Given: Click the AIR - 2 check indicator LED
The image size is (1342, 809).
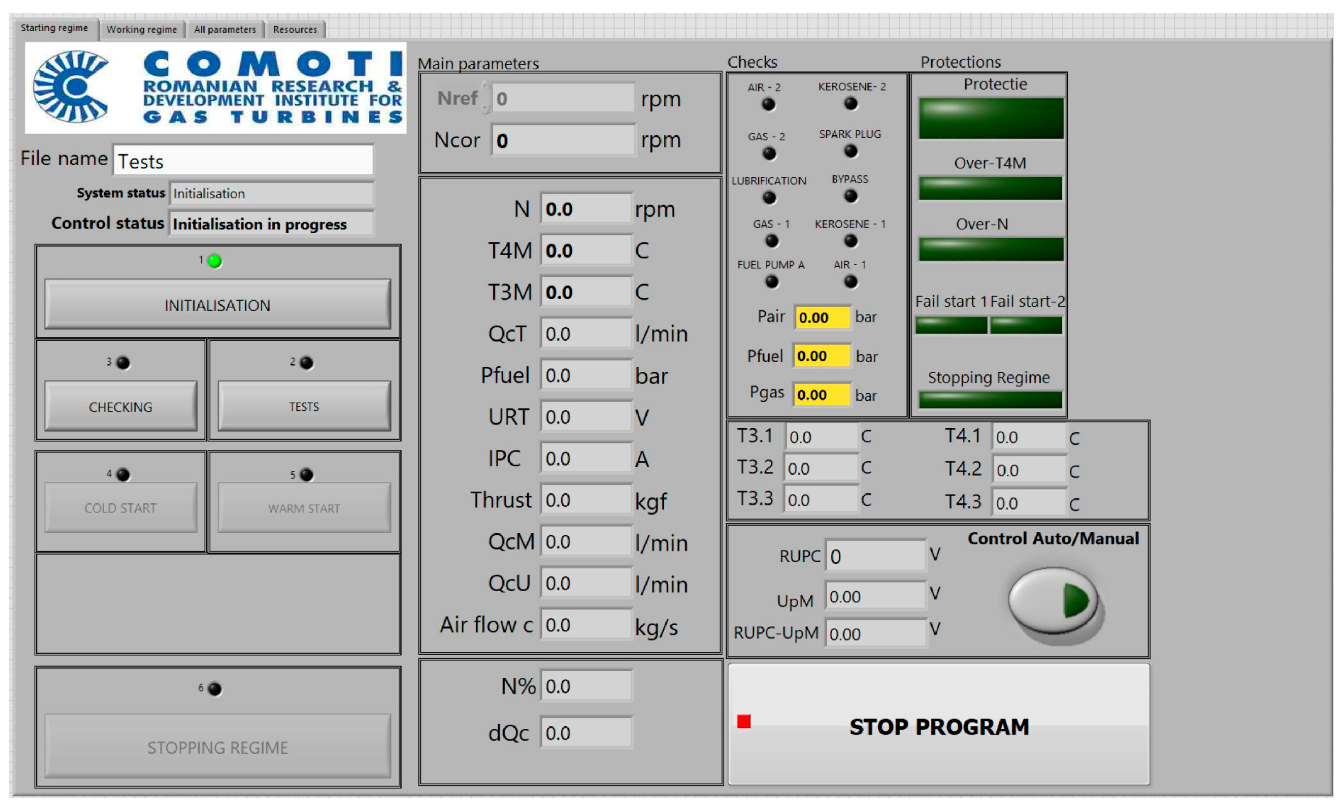Looking at the screenshot, I should click(768, 104).
